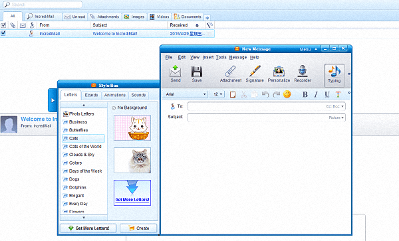Apply Bold formatting
This screenshot has height=241, width=399.
tap(305, 94)
